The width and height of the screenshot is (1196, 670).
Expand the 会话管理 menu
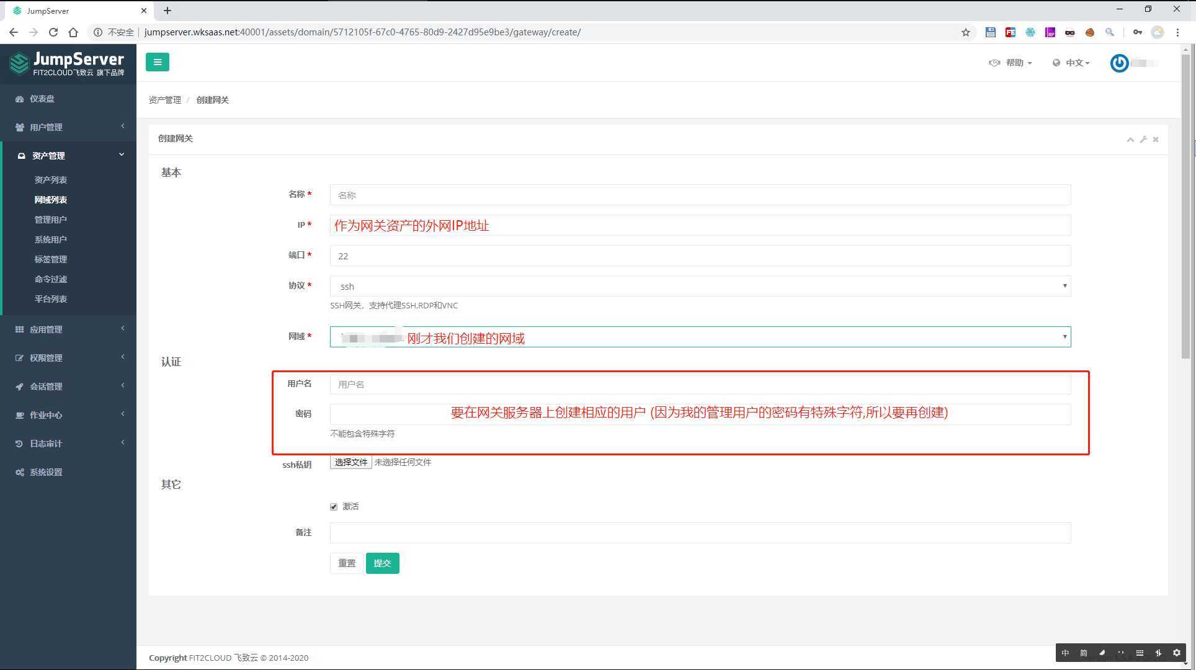68,386
